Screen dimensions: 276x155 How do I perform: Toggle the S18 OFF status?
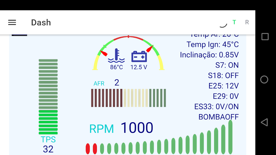point(223,75)
